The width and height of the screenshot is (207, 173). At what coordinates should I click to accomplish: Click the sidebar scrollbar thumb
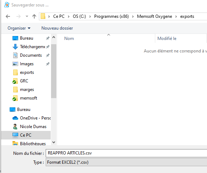coord(54,71)
